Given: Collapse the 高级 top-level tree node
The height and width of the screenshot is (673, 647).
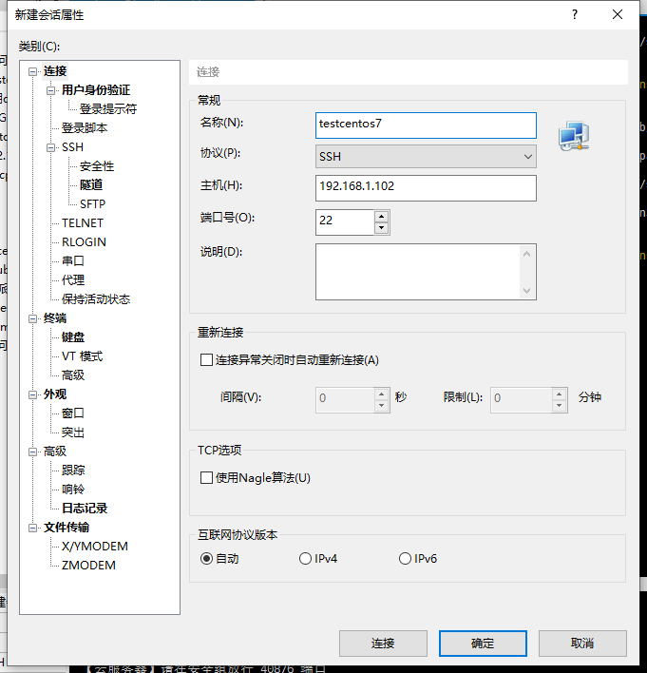Looking at the screenshot, I should click(x=32, y=452).
